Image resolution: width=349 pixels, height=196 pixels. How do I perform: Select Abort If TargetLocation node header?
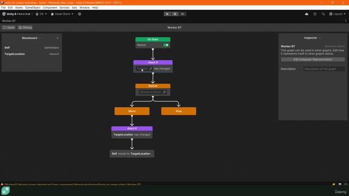[x=132, y=128]
